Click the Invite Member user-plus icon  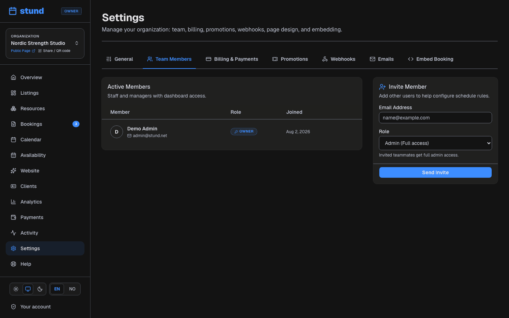click(x=382, y=87)
